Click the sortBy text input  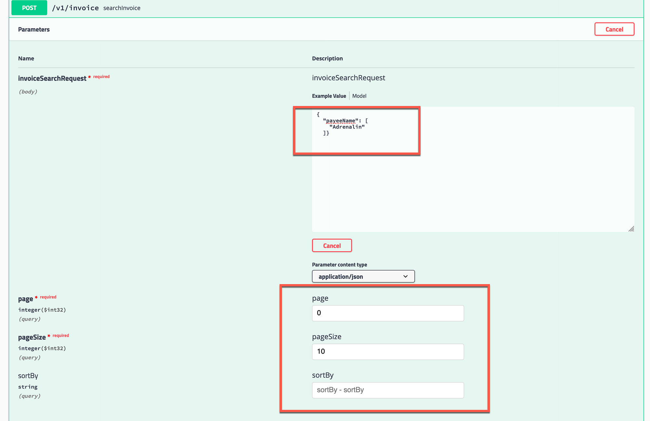coord(387,390)
